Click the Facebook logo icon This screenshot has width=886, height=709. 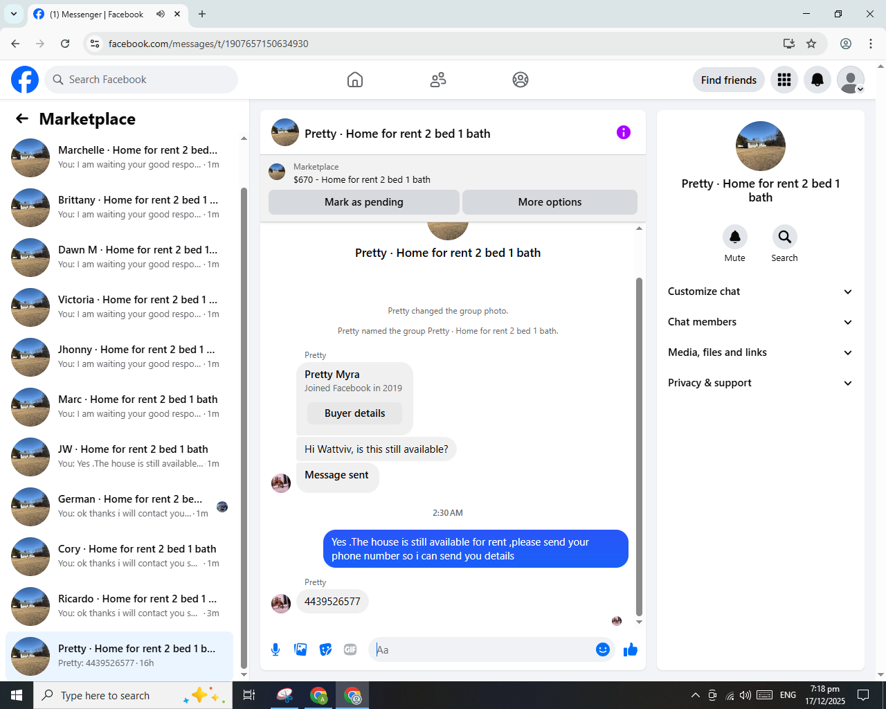tap(25, 80)
